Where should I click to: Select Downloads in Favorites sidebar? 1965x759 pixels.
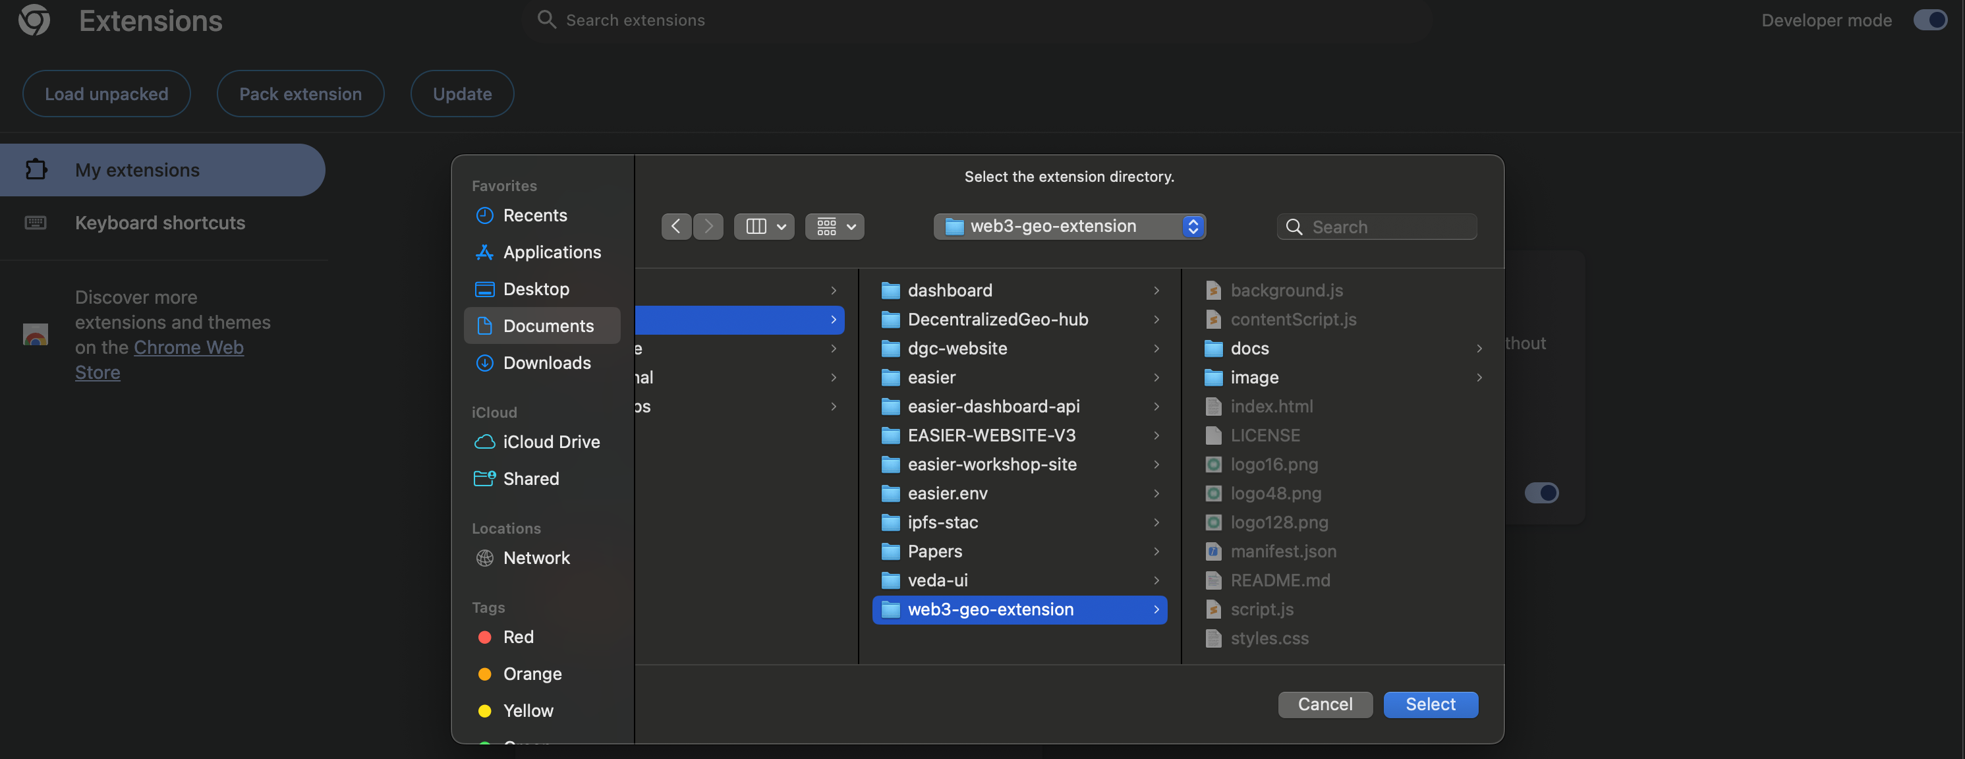tap(542, 363)
